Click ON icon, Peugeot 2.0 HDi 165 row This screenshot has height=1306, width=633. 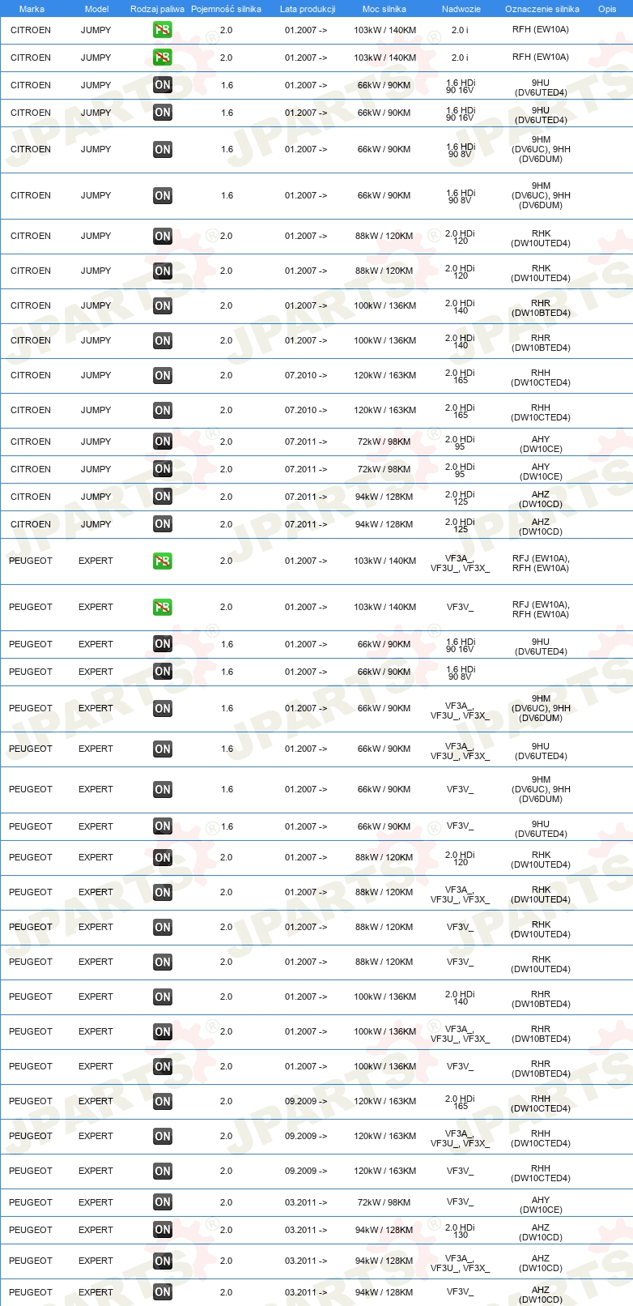[x=163, y=1101]
